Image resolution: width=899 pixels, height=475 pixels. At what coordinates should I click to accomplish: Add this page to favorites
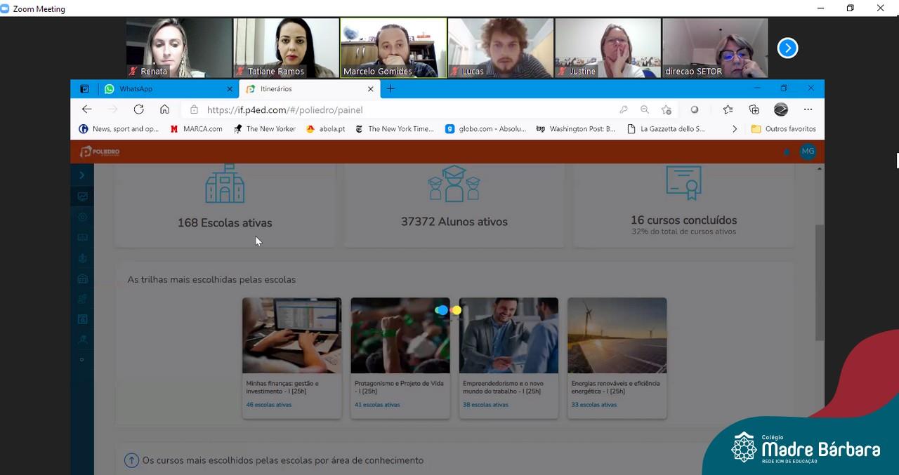click(666, 109)
